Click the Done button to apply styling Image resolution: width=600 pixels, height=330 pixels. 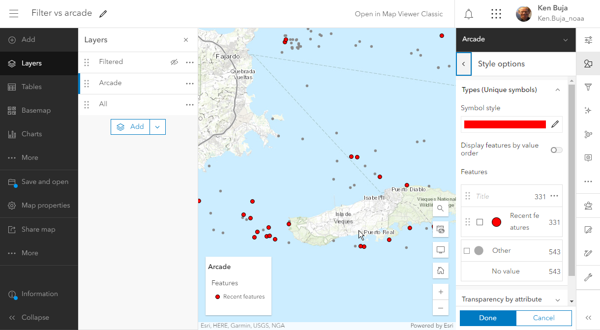pyautogui.click(x=487, y=318)
